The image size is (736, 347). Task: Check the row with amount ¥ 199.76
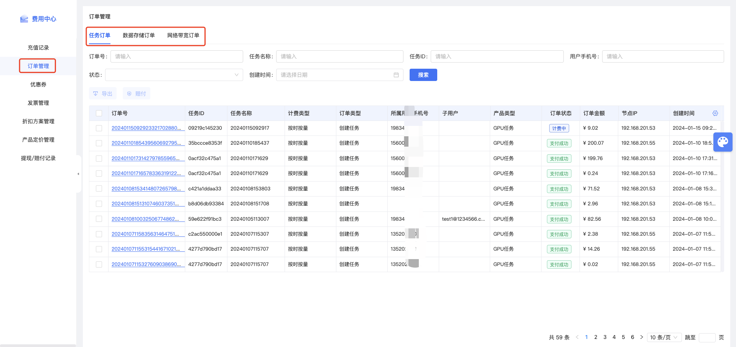coord(99,159)
